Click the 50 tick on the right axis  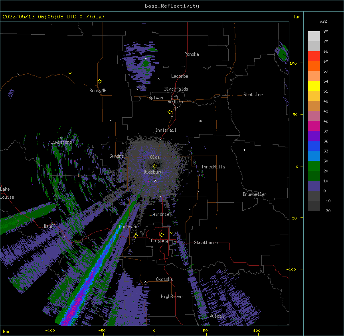point(295,115)
